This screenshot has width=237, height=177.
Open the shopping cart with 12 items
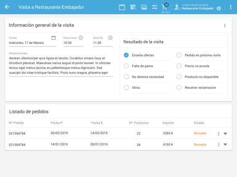(165, 7)
